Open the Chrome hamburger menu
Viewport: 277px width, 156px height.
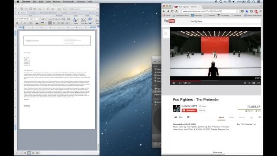tap(261, 11)
